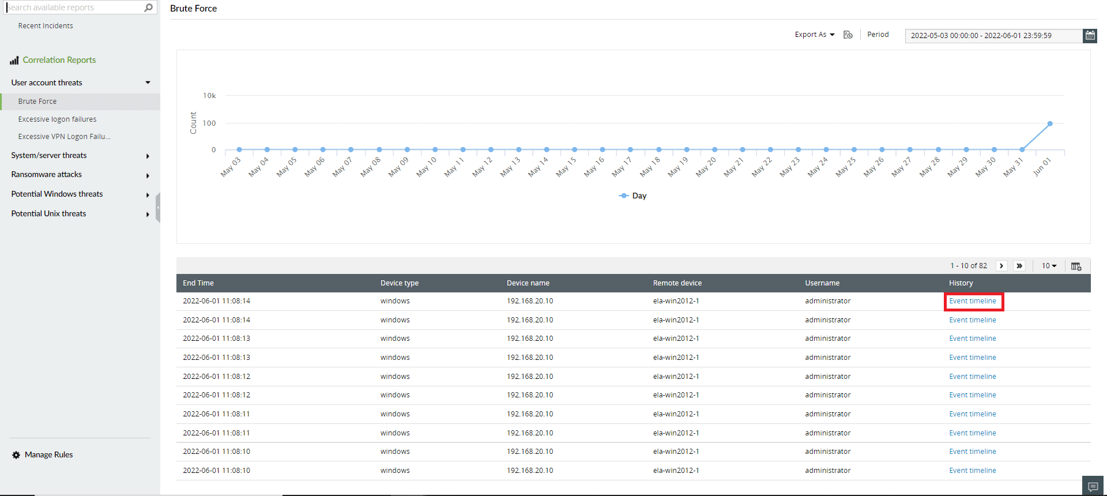
Task: Go to next page of results
Action: 1001,266
